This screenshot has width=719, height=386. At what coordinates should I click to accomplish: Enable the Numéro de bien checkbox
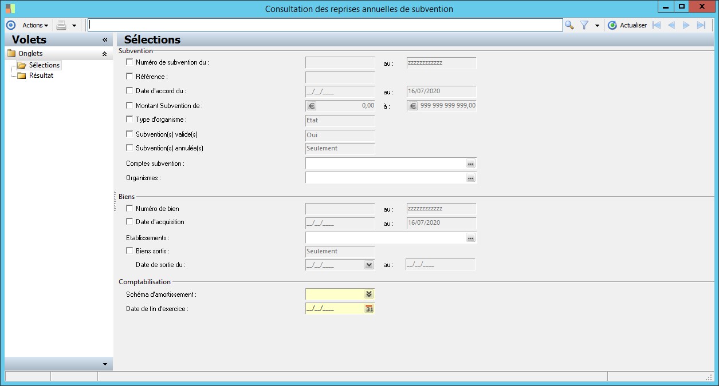(x=129, y=209)
